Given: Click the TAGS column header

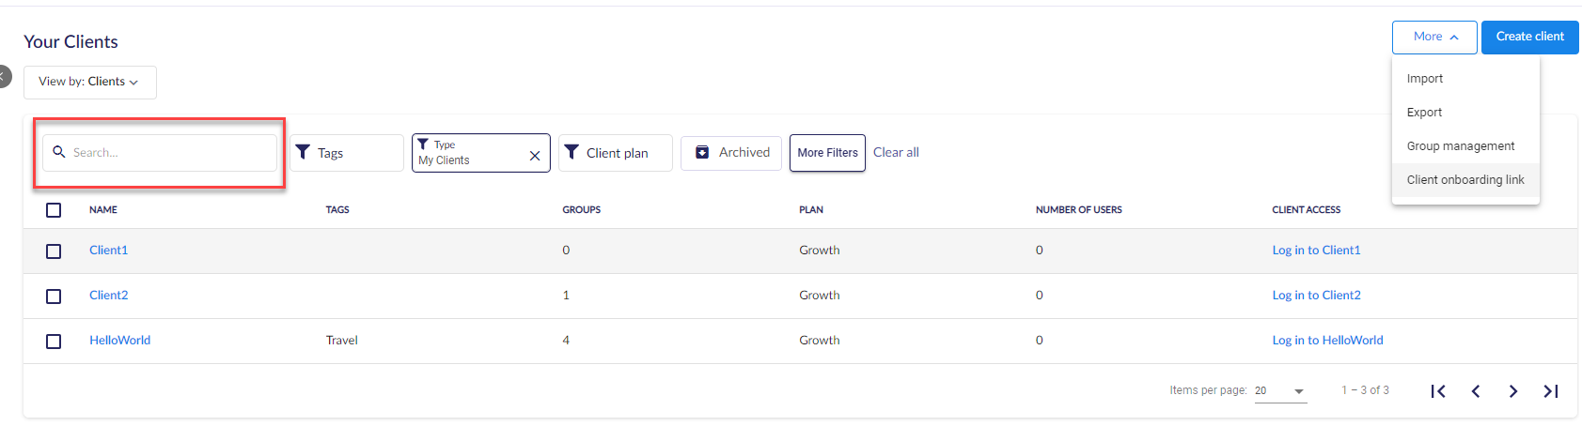Looking at the screenshot, I should pos(337,210).
